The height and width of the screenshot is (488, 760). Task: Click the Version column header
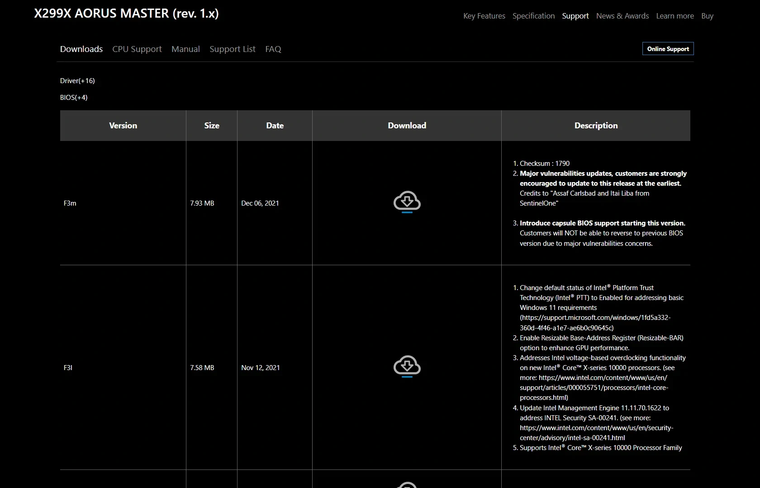click(123, 126)
